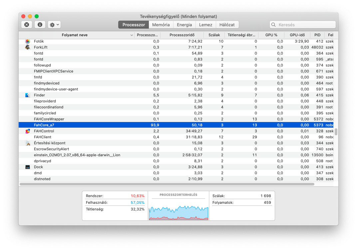Toggle sort direction chevron on Folyamat neve
The image size is (357, 250).
131,35
